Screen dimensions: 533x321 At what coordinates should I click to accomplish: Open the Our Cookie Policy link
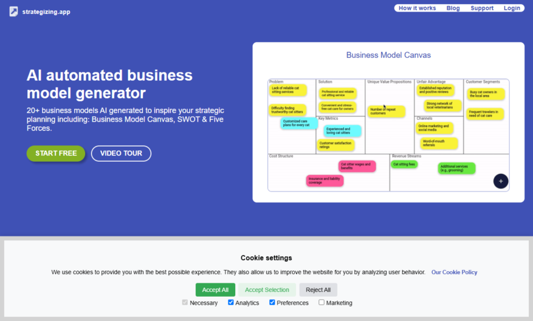[454, 272]
